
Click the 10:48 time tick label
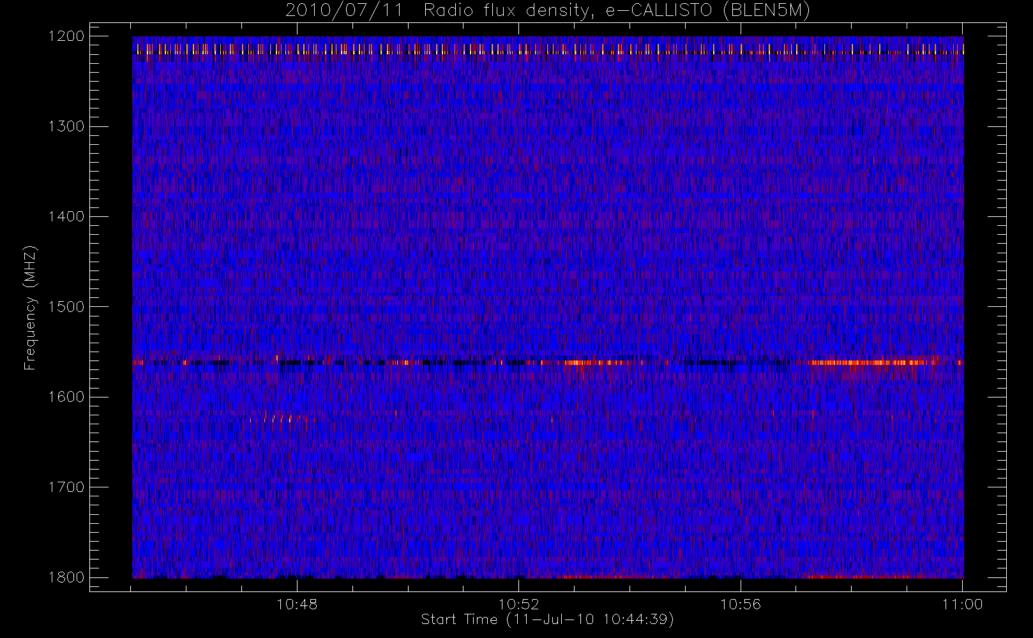coord(297,604)
